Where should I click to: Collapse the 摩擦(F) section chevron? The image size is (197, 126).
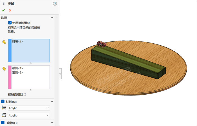point(52,123)
